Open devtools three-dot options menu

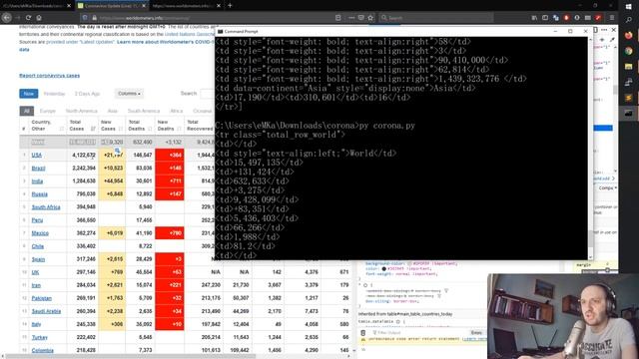[x=604, y=30]
